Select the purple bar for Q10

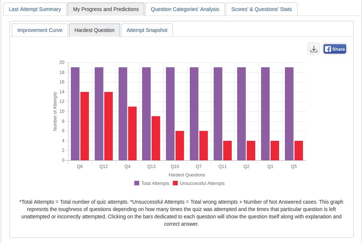pyautogui.click(x=170, y=114)
